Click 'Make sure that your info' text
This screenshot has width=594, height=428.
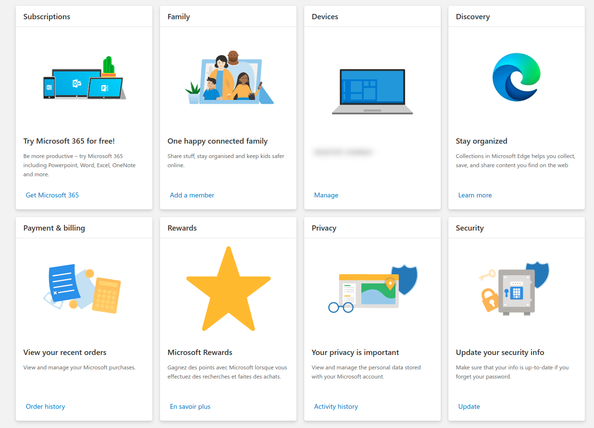(x=512, y=372)
